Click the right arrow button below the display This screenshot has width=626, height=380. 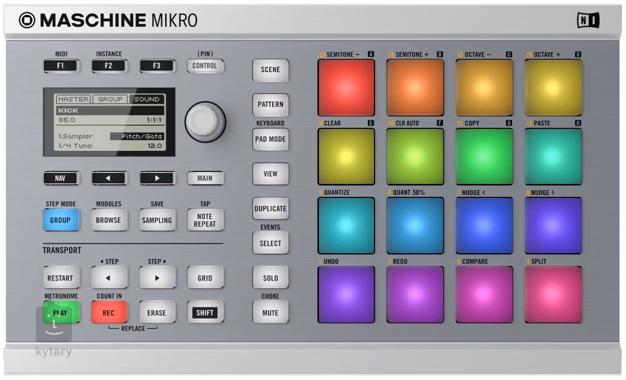[156, 178]
